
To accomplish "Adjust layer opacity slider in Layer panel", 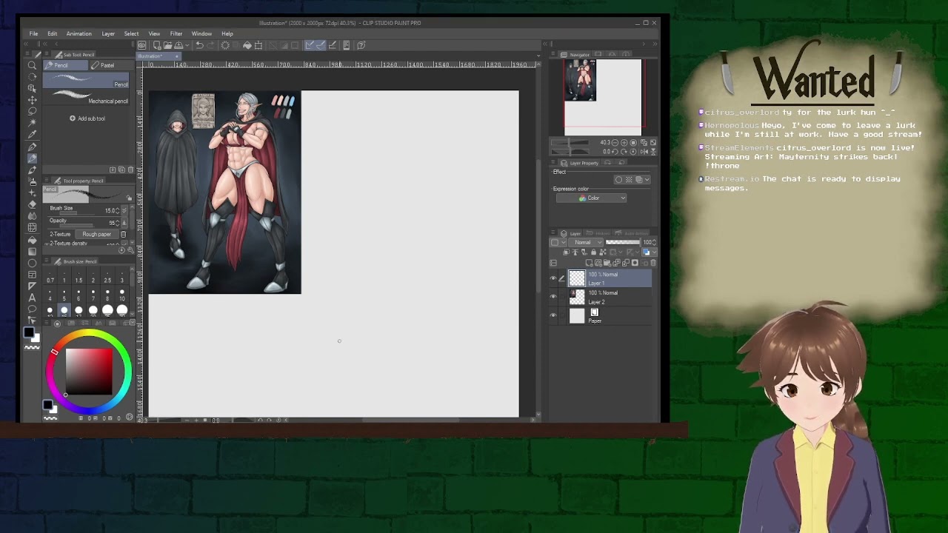I will click(x=623, y=242).
